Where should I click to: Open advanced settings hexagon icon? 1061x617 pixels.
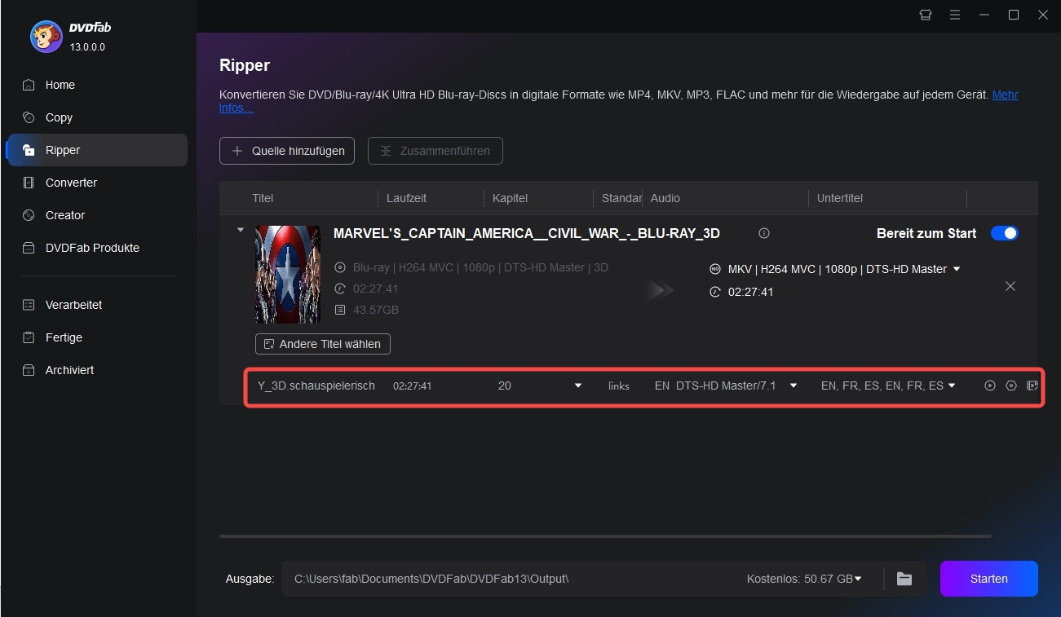point(1011,386)
